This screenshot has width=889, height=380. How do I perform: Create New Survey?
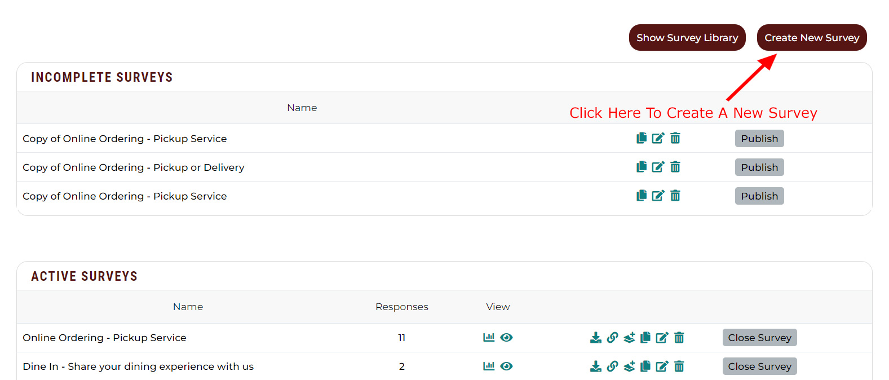point(812,37)
